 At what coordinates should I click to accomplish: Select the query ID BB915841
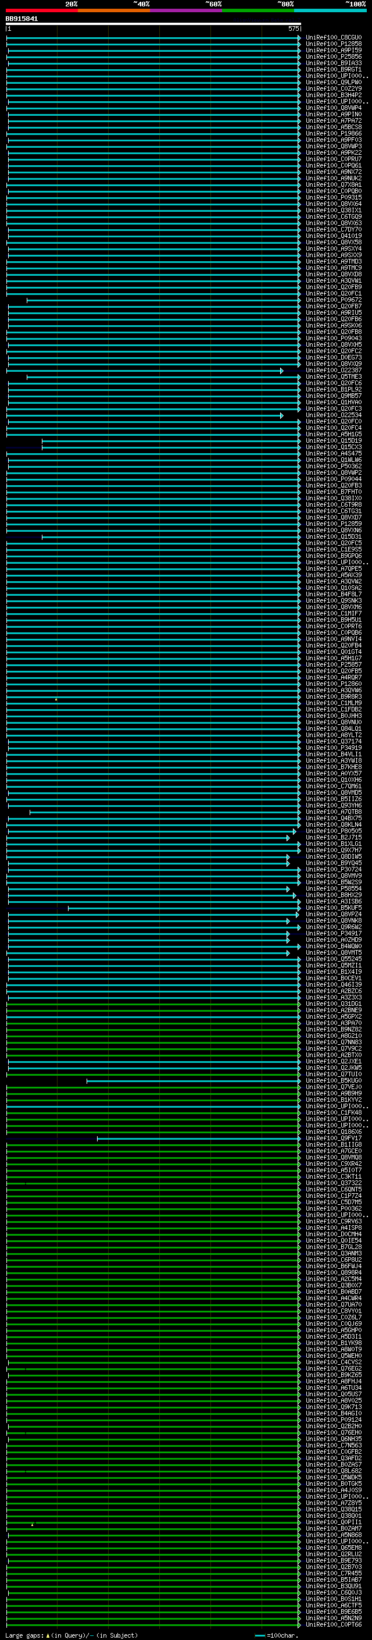(x=22, y=19)
